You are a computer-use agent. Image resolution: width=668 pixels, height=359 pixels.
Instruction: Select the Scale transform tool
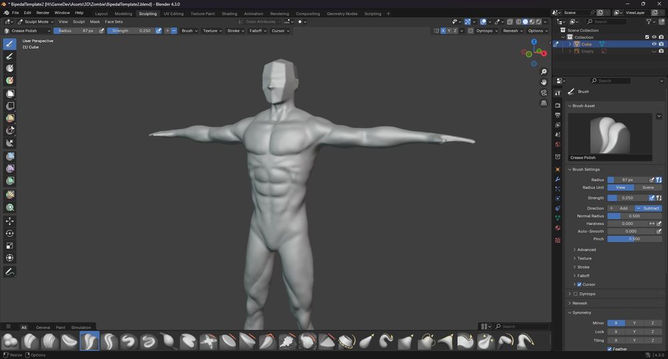tap(10, 246)
